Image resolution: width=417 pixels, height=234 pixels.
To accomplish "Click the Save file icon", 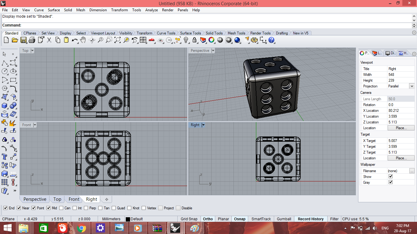I will coord(24,40).
